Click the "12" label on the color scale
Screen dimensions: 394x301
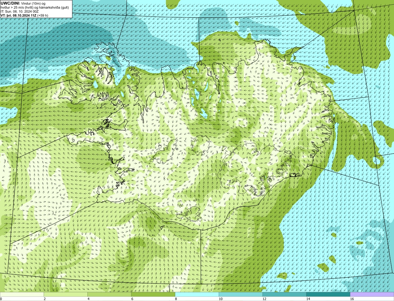click(x=264, y=299)
